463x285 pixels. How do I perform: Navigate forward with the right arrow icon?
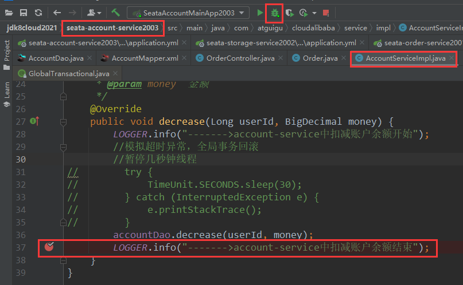coord(72,13)
